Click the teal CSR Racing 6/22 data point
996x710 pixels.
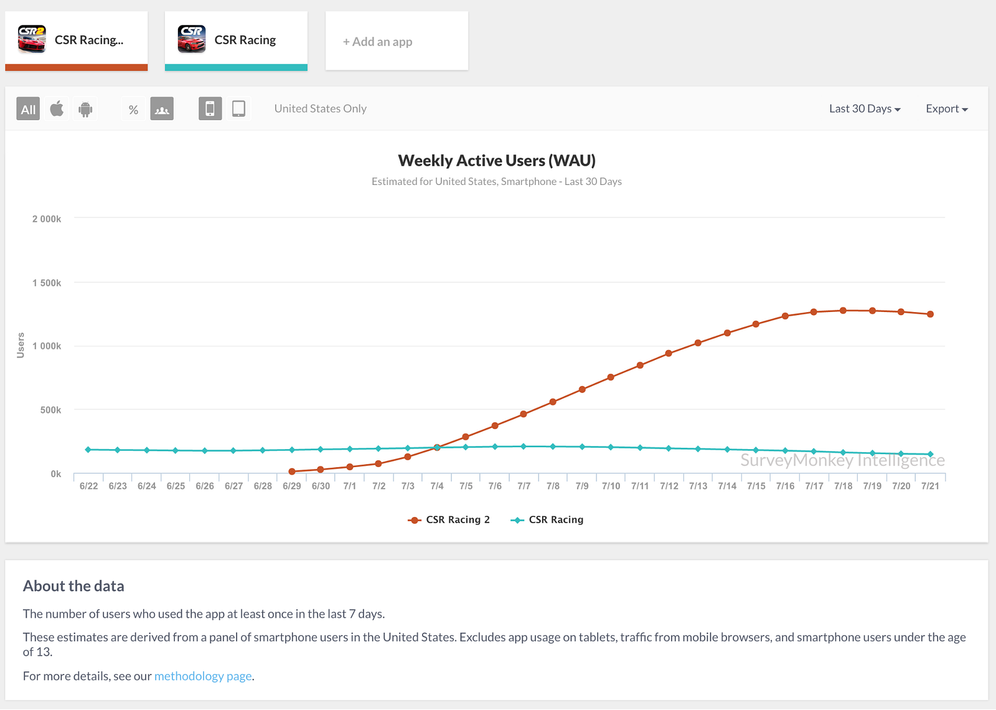(x=88, y=450)
